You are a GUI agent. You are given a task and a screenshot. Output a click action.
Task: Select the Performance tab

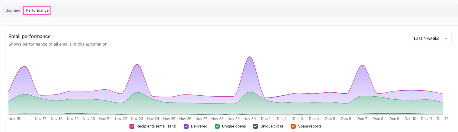click(37, 10)
